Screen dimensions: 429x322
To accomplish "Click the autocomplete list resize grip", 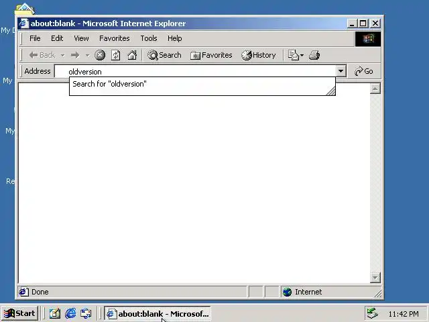I will point(330,91).
